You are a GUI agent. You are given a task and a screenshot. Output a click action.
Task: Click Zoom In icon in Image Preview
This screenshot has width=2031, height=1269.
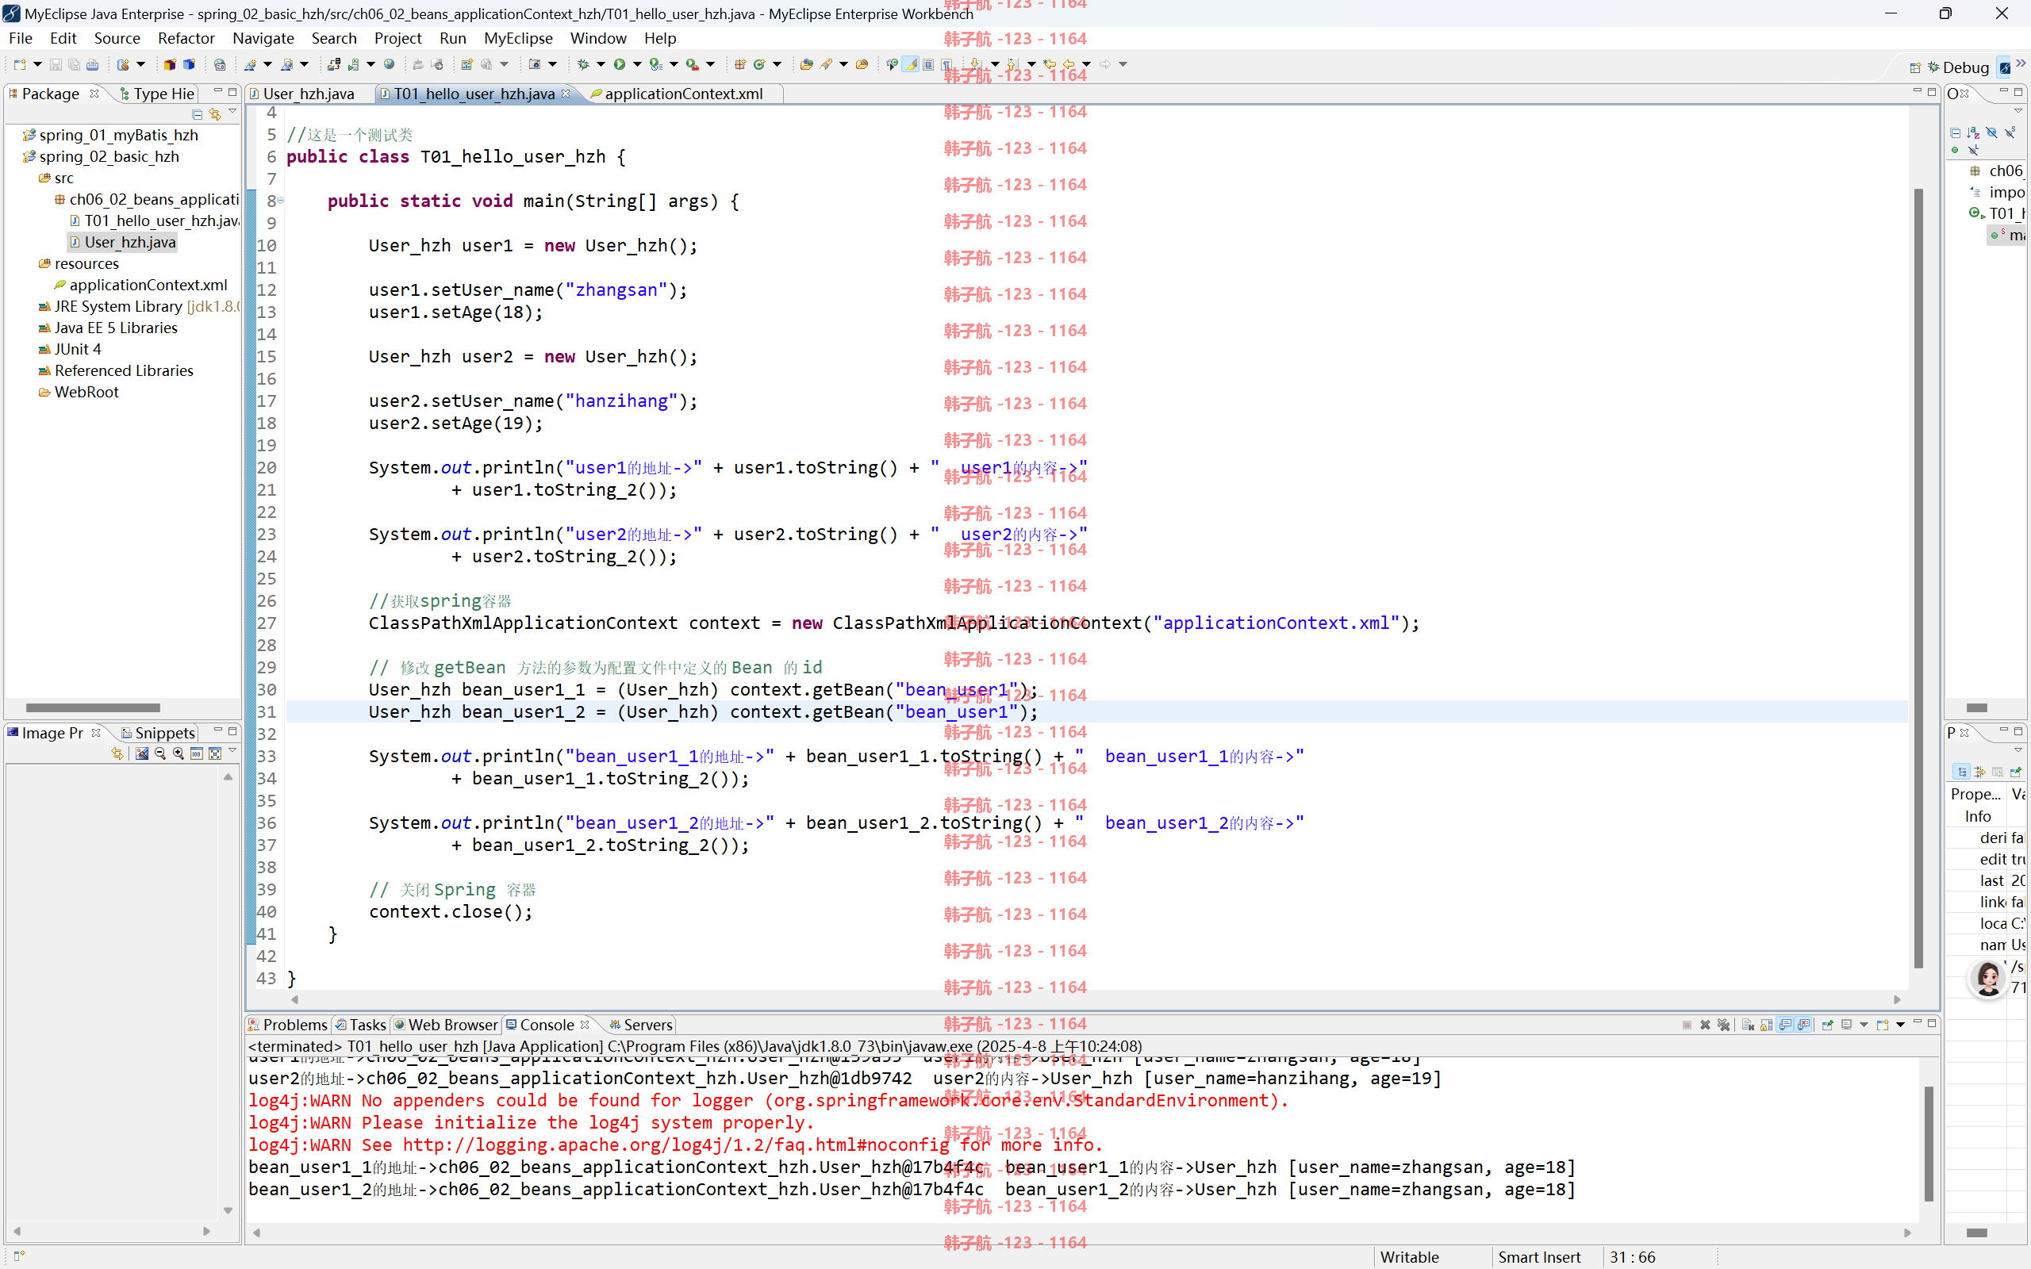tap(178, 753)
